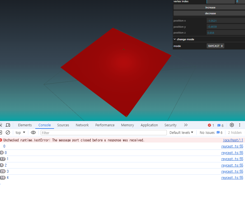Open the Application tab

click(149, 125)
